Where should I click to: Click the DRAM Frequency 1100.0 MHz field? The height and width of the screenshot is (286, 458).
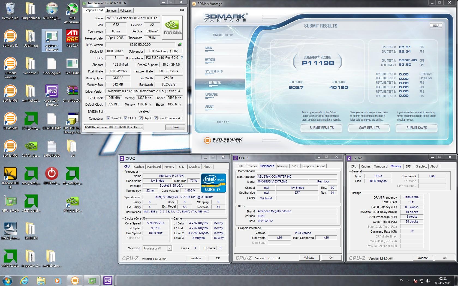(x=412, y=197)
